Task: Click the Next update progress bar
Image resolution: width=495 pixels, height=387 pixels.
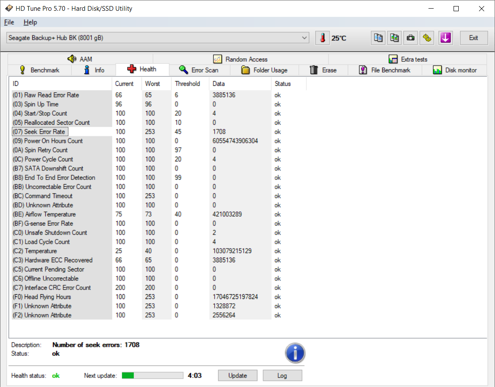Action: click(152, 375)
